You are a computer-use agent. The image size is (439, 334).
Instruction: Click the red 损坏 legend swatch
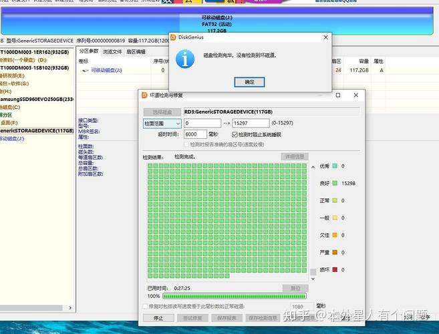pyautogui.click(x=335, y=270)
